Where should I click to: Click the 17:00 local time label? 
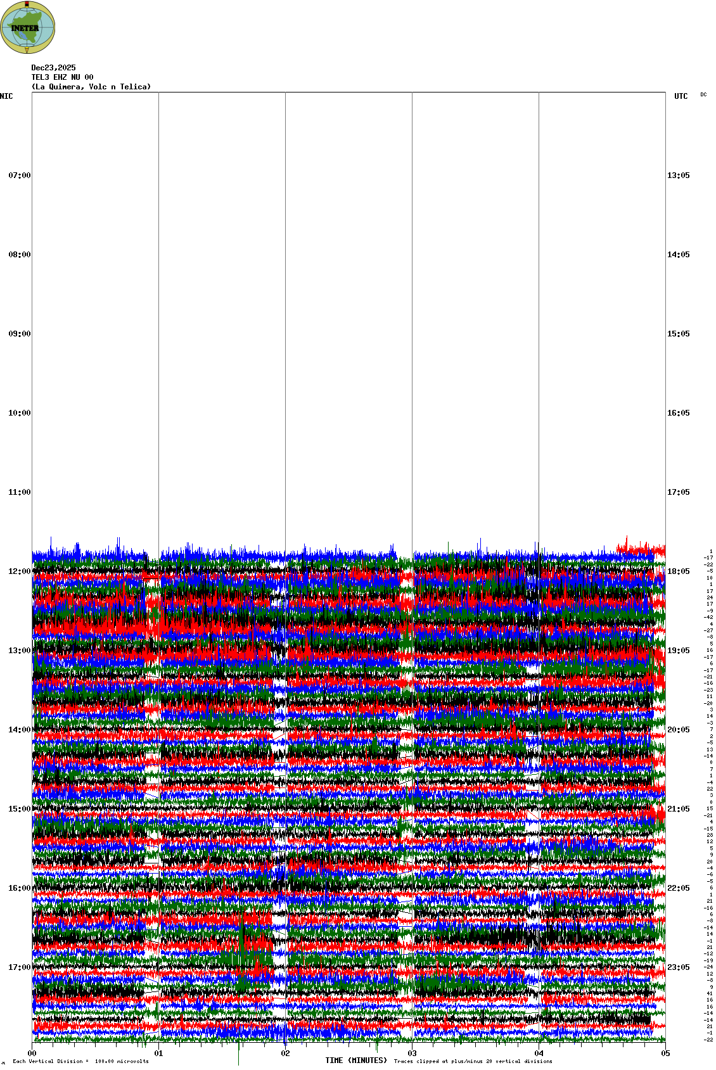19,967
